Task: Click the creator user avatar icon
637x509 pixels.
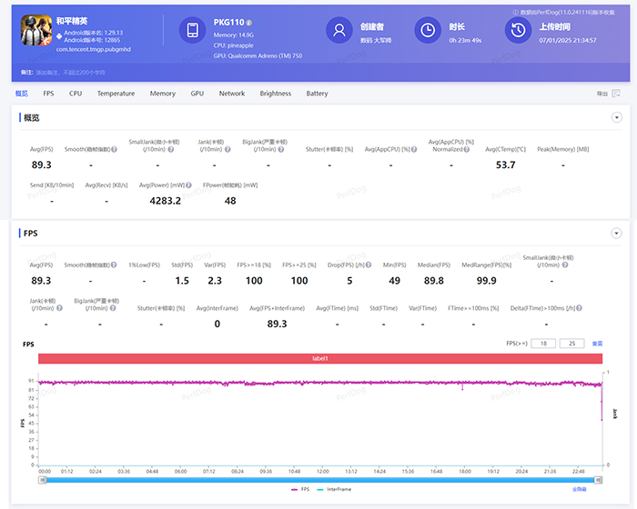Action: pos(339,31)
